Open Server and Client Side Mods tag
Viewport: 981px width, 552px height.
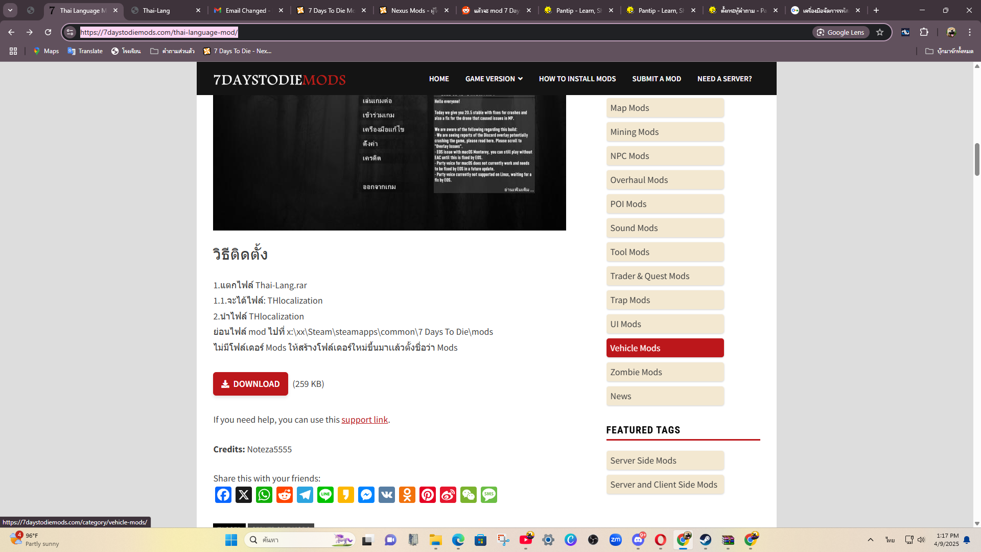(665, 485)
